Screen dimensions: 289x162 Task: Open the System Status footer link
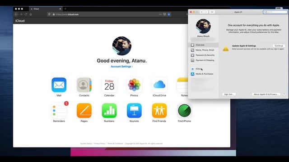click(x=86, y=144)
